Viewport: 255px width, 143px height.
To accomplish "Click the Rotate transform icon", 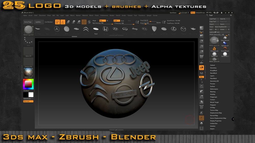I will coord(79,22).
